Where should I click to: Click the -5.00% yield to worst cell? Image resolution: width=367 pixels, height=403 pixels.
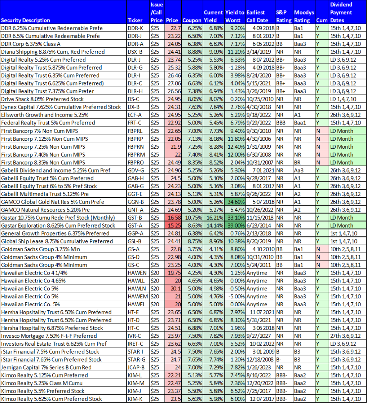point(235,296)
